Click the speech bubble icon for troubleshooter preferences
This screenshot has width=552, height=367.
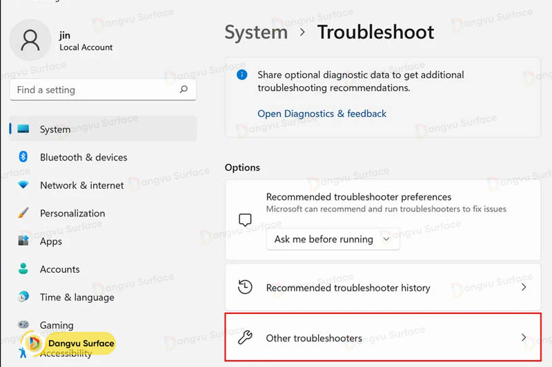click(245, 220)
